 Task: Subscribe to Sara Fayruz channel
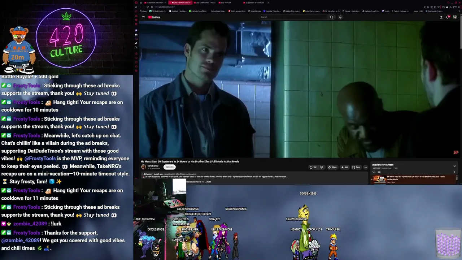point(169,167)
